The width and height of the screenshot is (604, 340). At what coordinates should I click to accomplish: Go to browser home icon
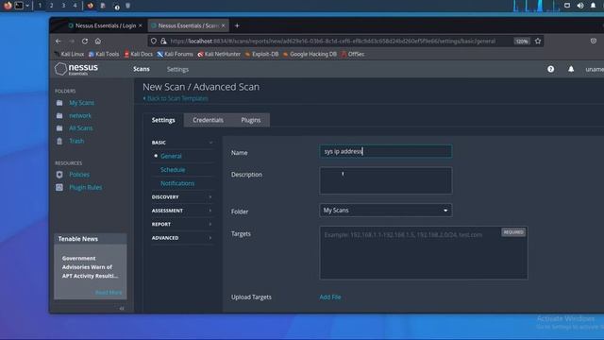click(x=98, y=41)
